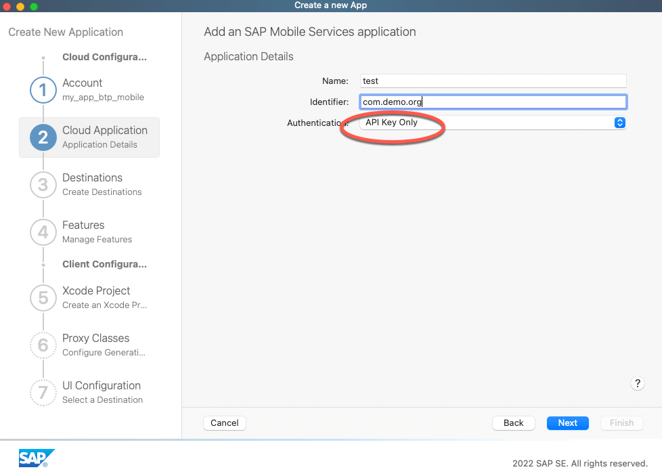Open the Features step label
This screenshot has width=662, height=476.
pyautogui.click(x=83, y=225)
